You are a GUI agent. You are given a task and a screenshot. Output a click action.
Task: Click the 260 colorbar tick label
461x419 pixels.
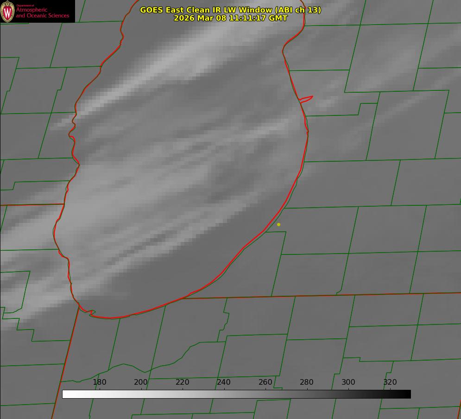[x=265, y=382]
